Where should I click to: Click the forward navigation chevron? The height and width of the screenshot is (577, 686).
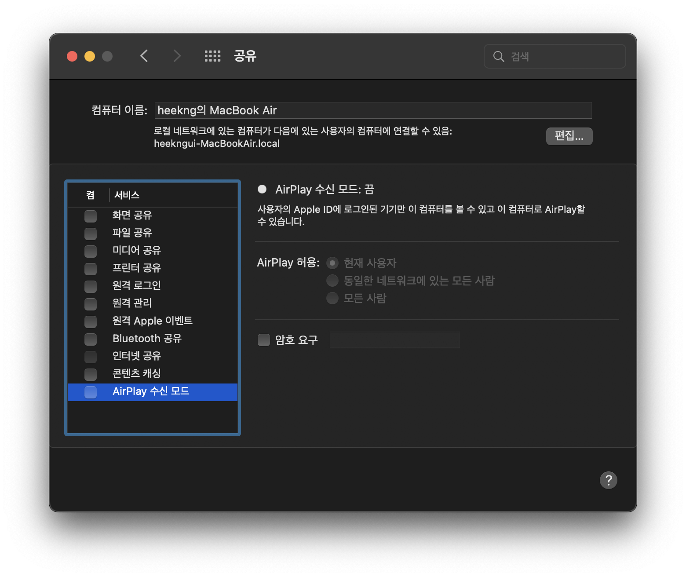point(177,56)
